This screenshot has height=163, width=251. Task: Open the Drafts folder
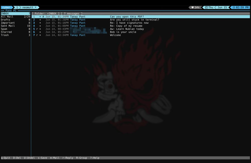pos(16,20)
